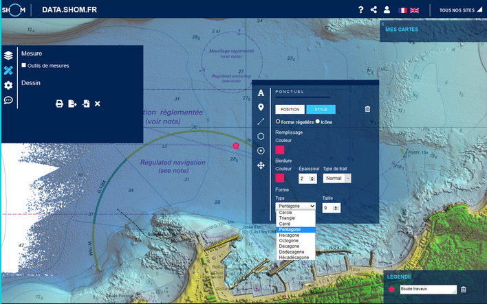Viewport: 487px width, 304px height.
Task: Open DATA.SHOM.FR home link
Action: [x=69, y=10]
